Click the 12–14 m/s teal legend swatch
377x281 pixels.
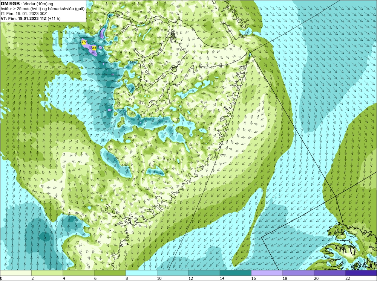[204, 273]
